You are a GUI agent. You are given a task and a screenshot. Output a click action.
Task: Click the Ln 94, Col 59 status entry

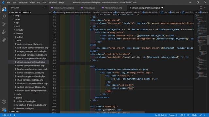[x=161, y=115]
